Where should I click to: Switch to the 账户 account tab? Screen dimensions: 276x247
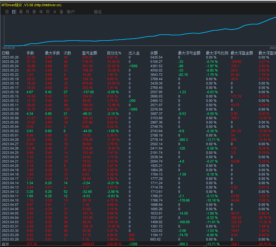point(71,12)
